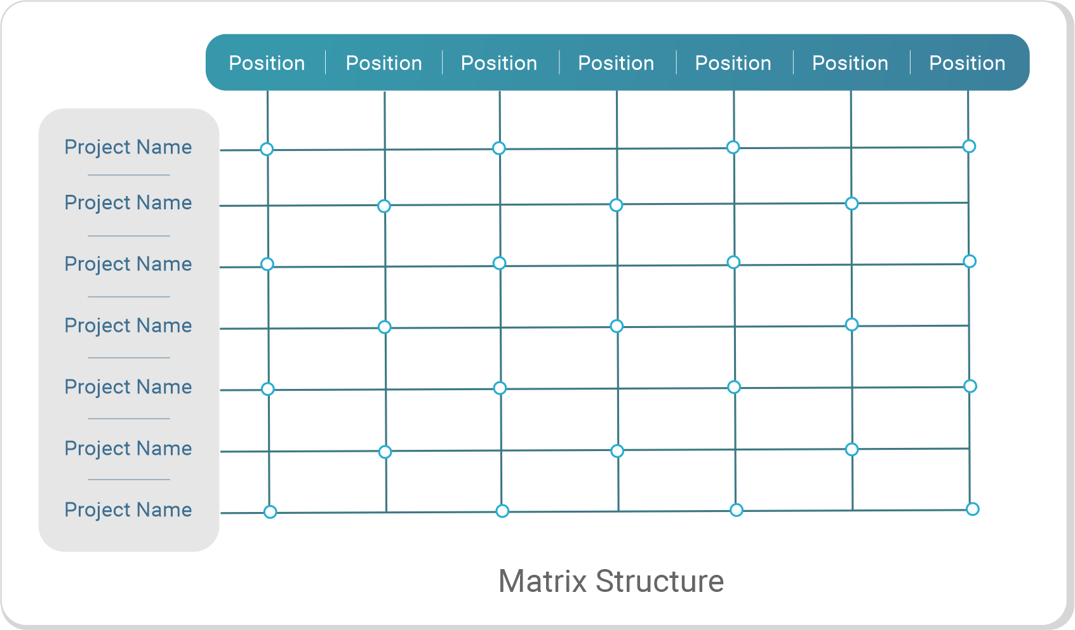1075x630 pixels.
Task: Highlight the sixth Project Name in the list
Action: (128, 449)
